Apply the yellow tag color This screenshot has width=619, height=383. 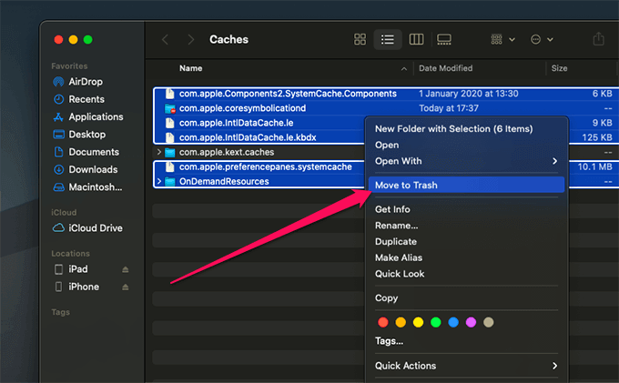click(x=418, y=322)
